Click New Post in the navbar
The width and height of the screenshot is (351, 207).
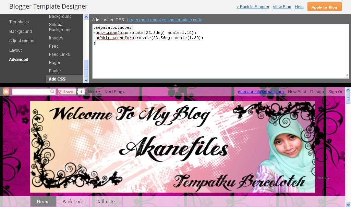coord(297,92)
